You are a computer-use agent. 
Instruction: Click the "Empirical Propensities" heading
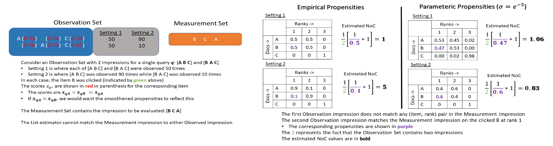pos(330,7)
